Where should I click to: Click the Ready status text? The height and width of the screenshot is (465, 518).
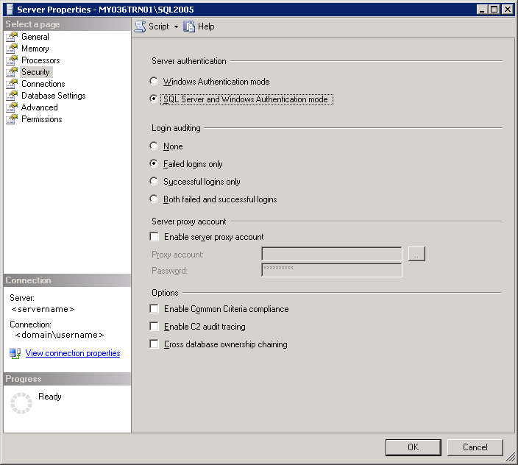[50, 397]
